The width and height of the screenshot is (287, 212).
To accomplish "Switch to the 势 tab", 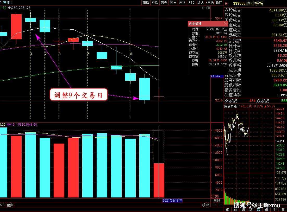I will click(x=251, y=210).
